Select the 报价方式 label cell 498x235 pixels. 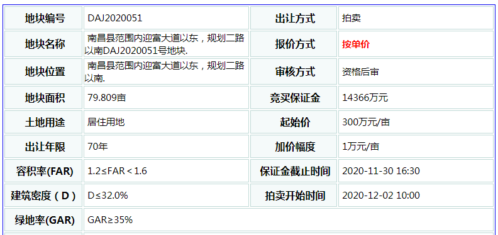click(x=294, y=44)
